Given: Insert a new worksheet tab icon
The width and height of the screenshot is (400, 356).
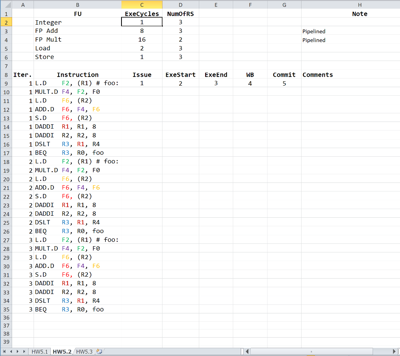Looking at the screenshot, I should click(99, 352).
